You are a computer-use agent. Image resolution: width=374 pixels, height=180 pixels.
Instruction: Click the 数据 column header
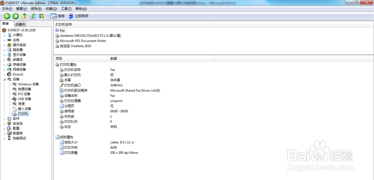(162, 59)
